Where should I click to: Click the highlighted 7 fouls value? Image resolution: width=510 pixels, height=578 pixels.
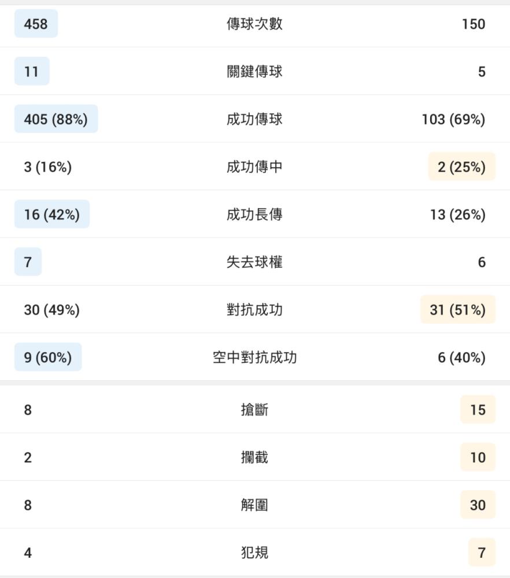pyautogui.click(x=482, y=552)
